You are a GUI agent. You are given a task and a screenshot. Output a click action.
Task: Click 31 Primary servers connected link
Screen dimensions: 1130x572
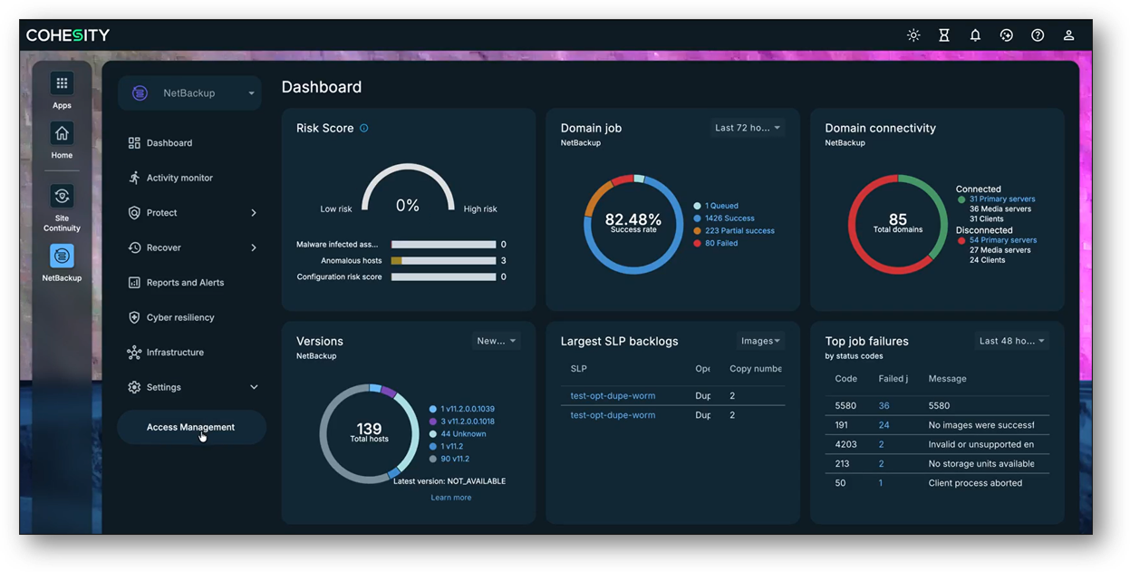pyautogui.click(x=1002, y=199)
